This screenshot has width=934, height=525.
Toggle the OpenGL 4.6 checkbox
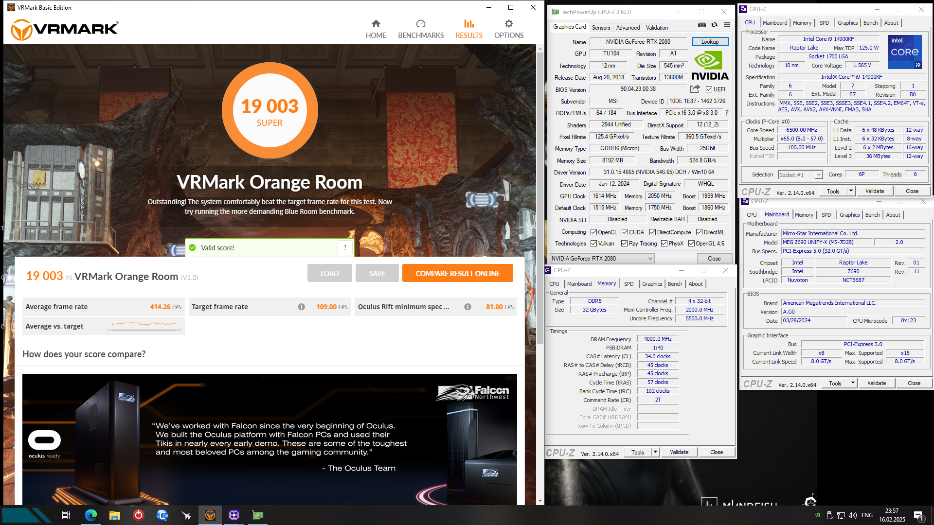(x=691, y=244)
